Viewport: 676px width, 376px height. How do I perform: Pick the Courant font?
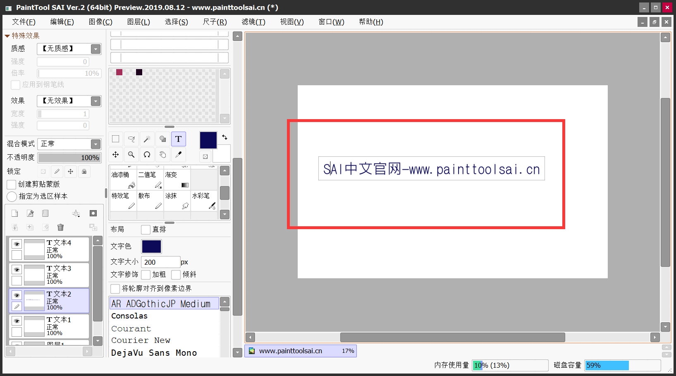point(164,328)
